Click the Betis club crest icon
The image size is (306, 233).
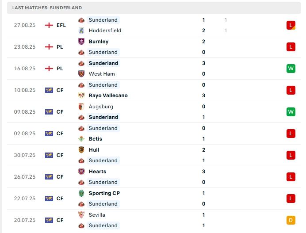point(81,139)
